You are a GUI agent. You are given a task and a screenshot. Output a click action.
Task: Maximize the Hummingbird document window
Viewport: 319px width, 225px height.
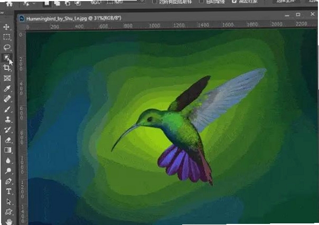[298, 15]
